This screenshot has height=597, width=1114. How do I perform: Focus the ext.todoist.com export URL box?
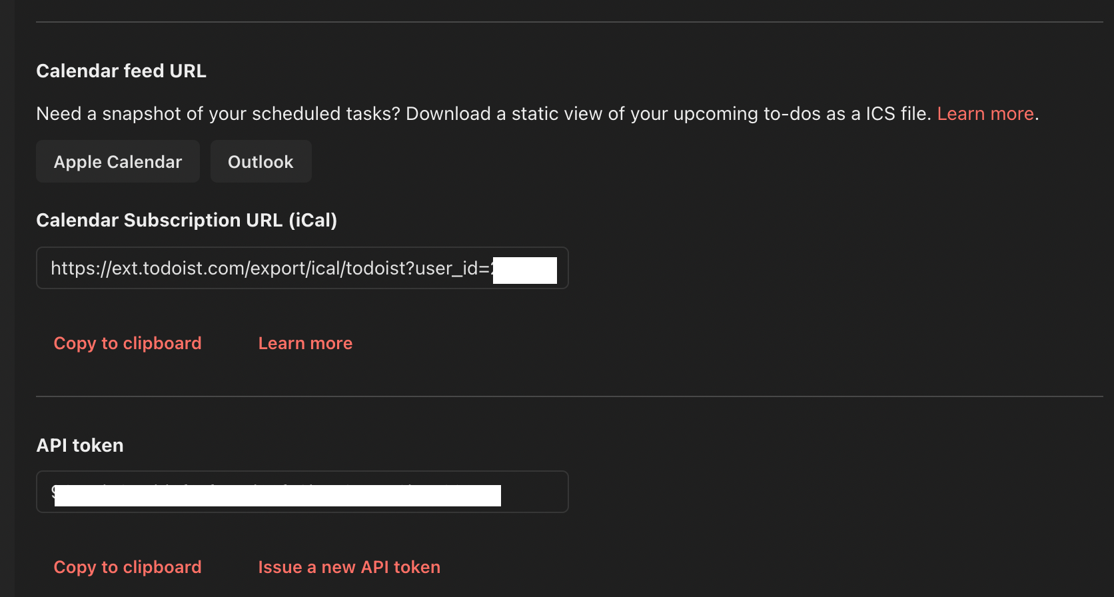[302, 269]
